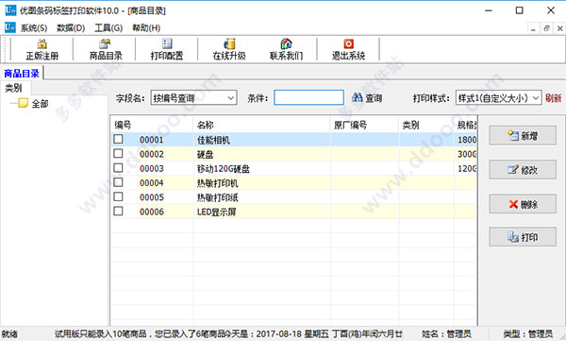
Task: Click the 新增 add button
Action: (x=523, y=136)
